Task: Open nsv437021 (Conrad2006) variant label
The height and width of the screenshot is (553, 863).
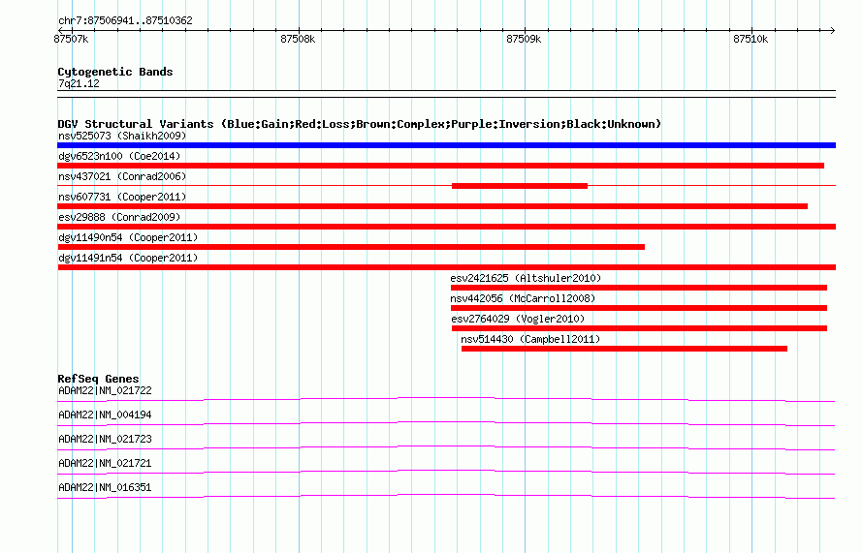Action: click(122, 176)
